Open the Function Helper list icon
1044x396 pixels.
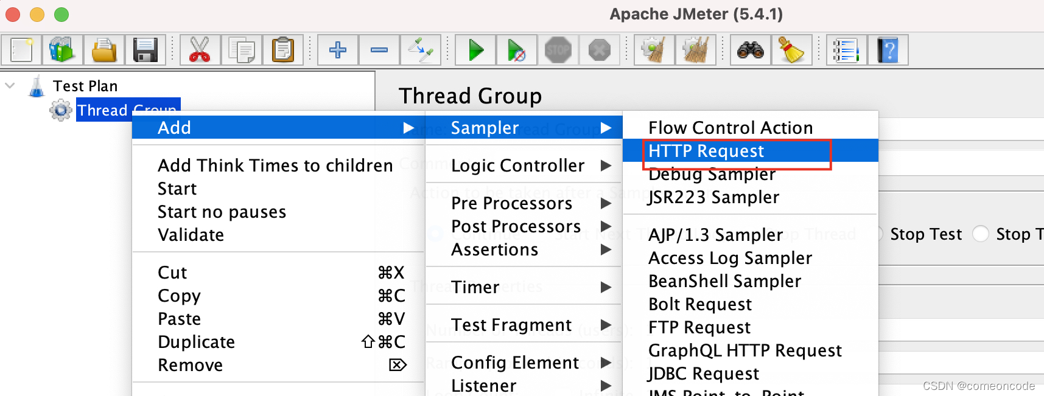[x=847, y=50]
